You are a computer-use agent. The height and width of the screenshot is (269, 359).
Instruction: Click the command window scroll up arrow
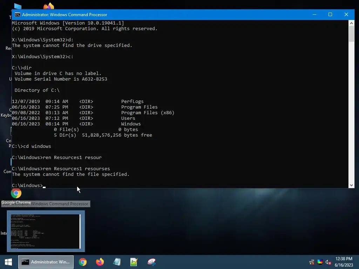351,23
